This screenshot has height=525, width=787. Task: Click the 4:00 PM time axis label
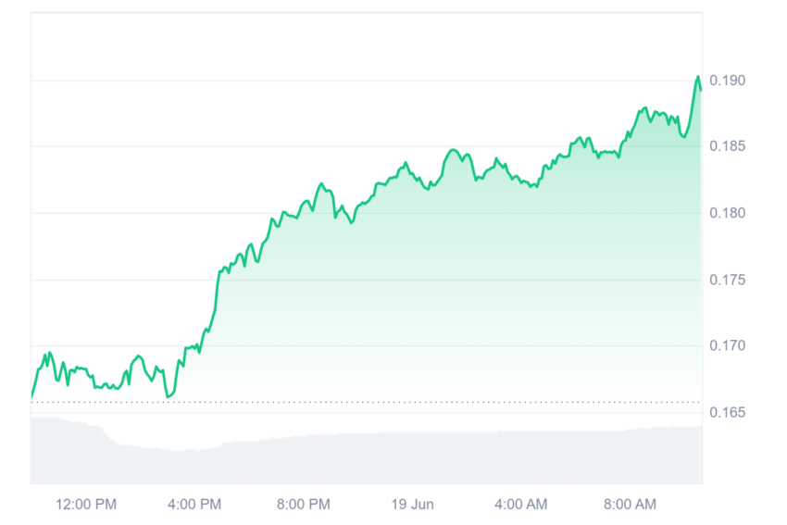pos(194,505)
